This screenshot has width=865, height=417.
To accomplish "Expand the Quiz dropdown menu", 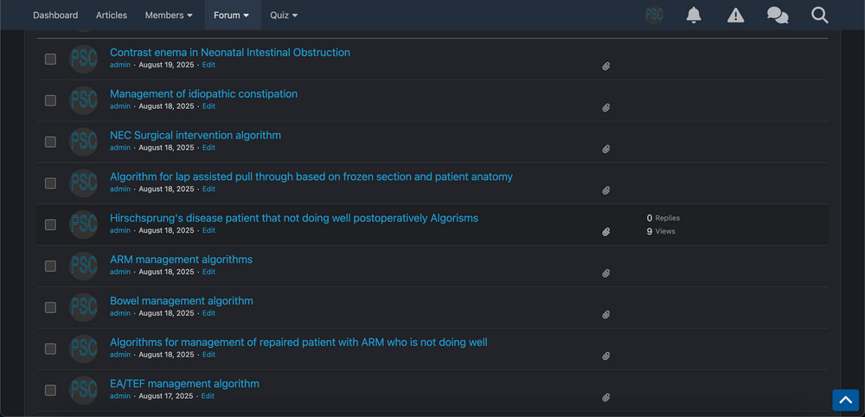I will coord(284,15).
